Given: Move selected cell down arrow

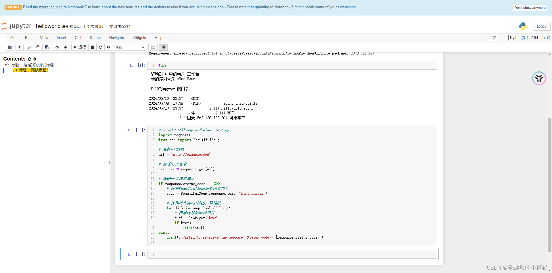Looking at the screenshot, I should tap(66, 47).
